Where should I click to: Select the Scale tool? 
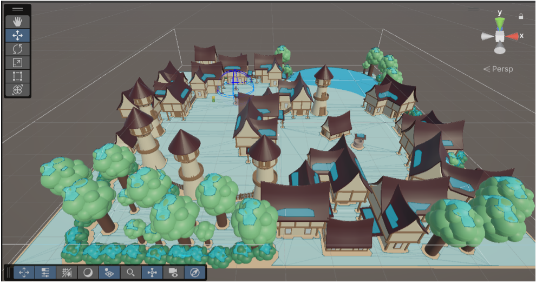click(x=17, y=62)
